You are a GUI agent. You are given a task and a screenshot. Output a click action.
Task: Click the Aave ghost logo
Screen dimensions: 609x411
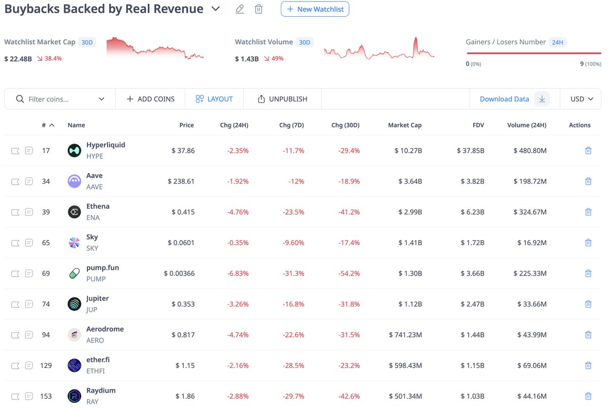pyautogui.click(x=74, y=181)
